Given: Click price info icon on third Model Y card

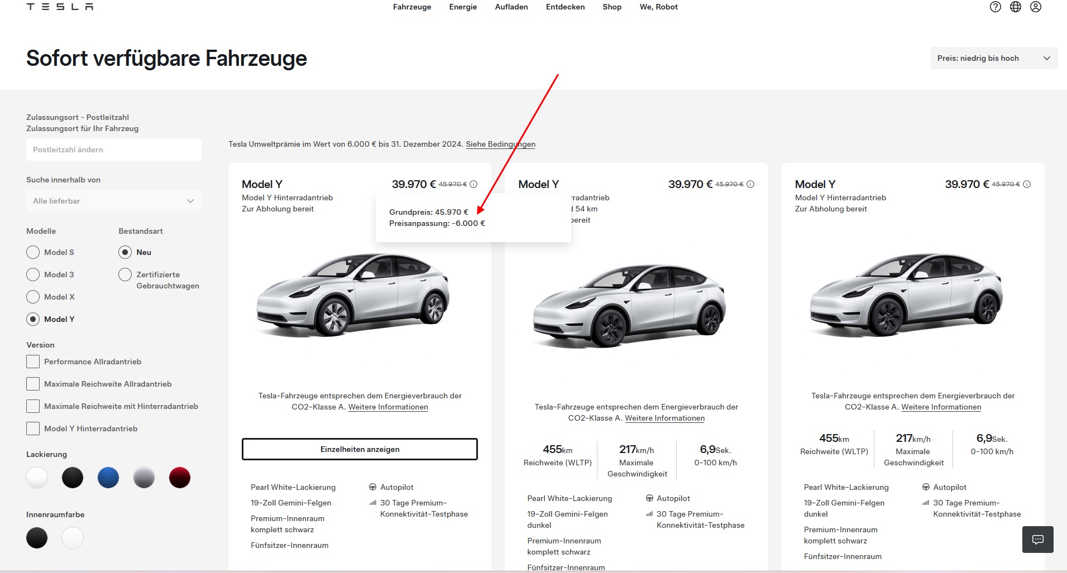Looking at the screenshot, I should click(1027, 184).
